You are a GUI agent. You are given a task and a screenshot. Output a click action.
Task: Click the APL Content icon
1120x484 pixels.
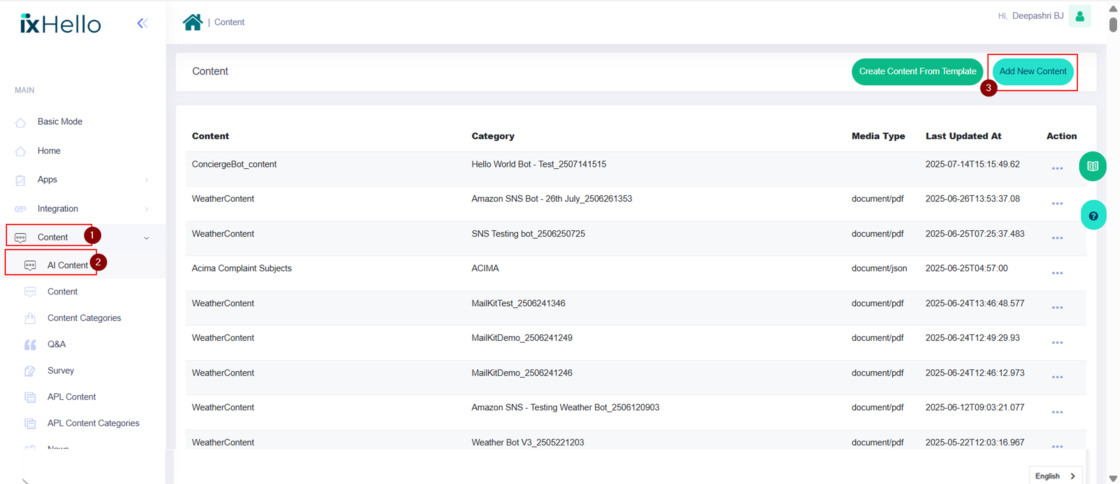(30, 398)
